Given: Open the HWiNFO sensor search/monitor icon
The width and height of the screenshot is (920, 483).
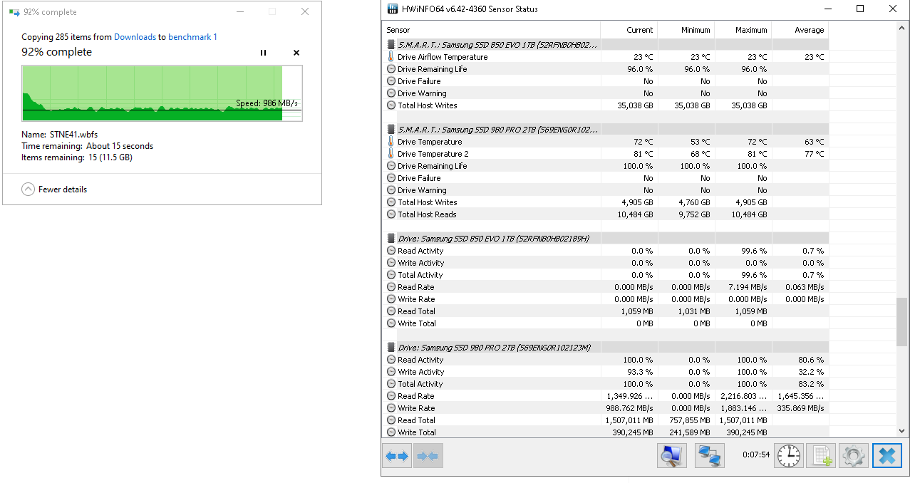Looking at the screenshot, I should point(672,456).
